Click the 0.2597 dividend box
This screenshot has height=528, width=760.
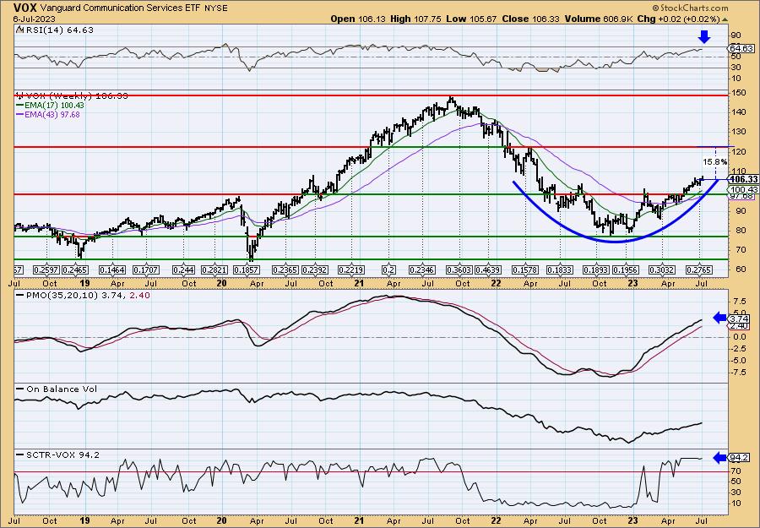[46, 269]
